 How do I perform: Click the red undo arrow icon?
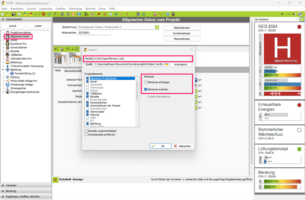point(43,14)
